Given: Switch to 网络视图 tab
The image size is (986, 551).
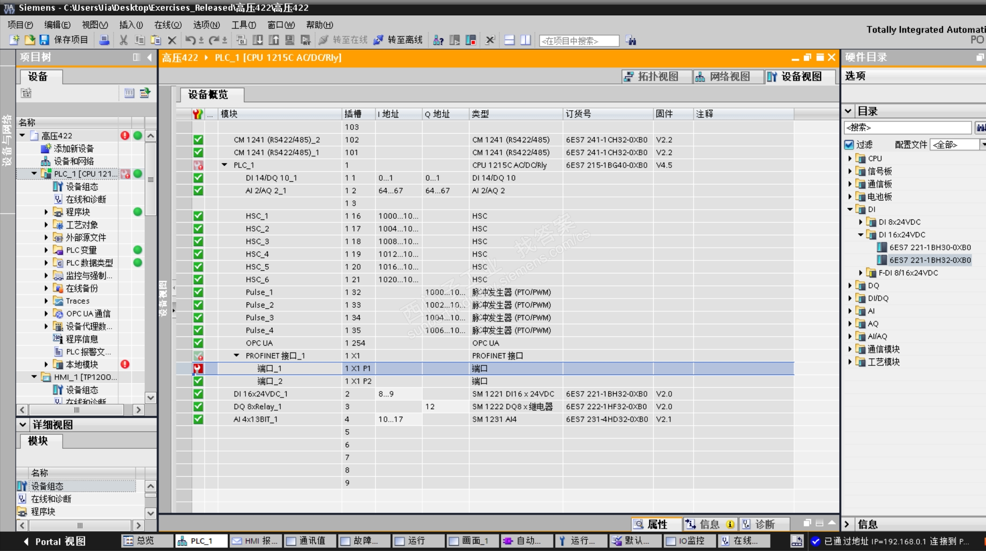Looking at the screenshot, I should click(x=729, y=76).
